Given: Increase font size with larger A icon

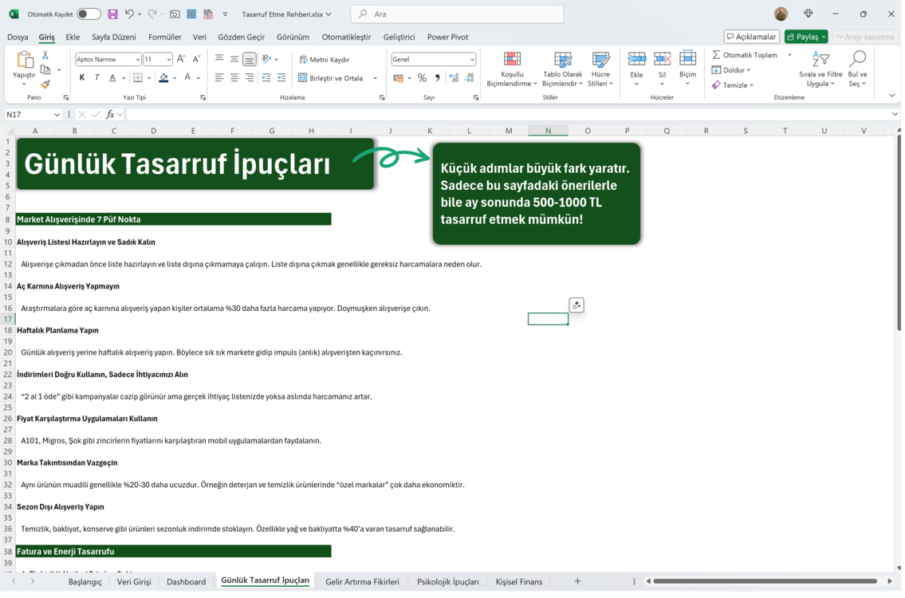Looking at the screenshot, I should [181, 59].
